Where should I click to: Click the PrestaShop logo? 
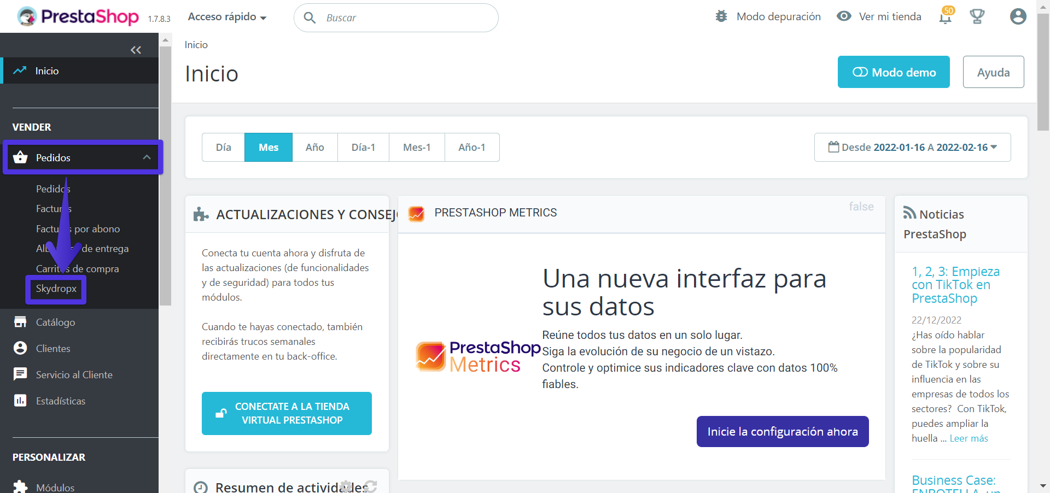pos(78,16)
